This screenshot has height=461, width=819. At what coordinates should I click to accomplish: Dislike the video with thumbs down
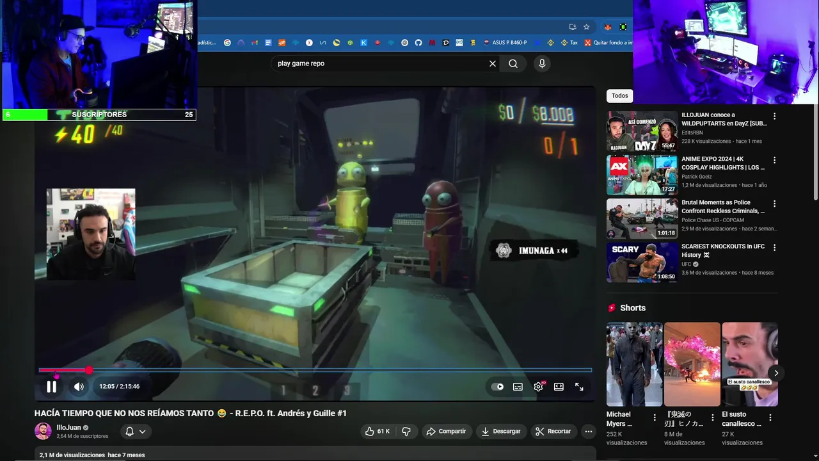[406, 432]
